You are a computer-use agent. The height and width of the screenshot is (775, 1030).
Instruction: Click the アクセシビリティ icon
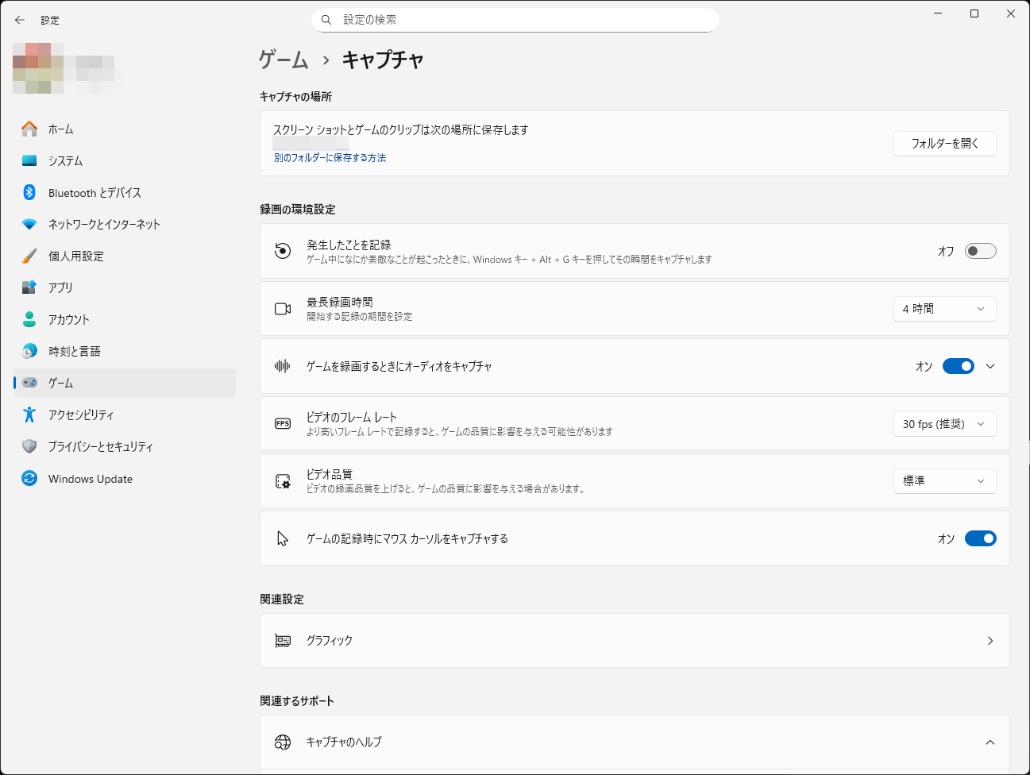point(29,414)
